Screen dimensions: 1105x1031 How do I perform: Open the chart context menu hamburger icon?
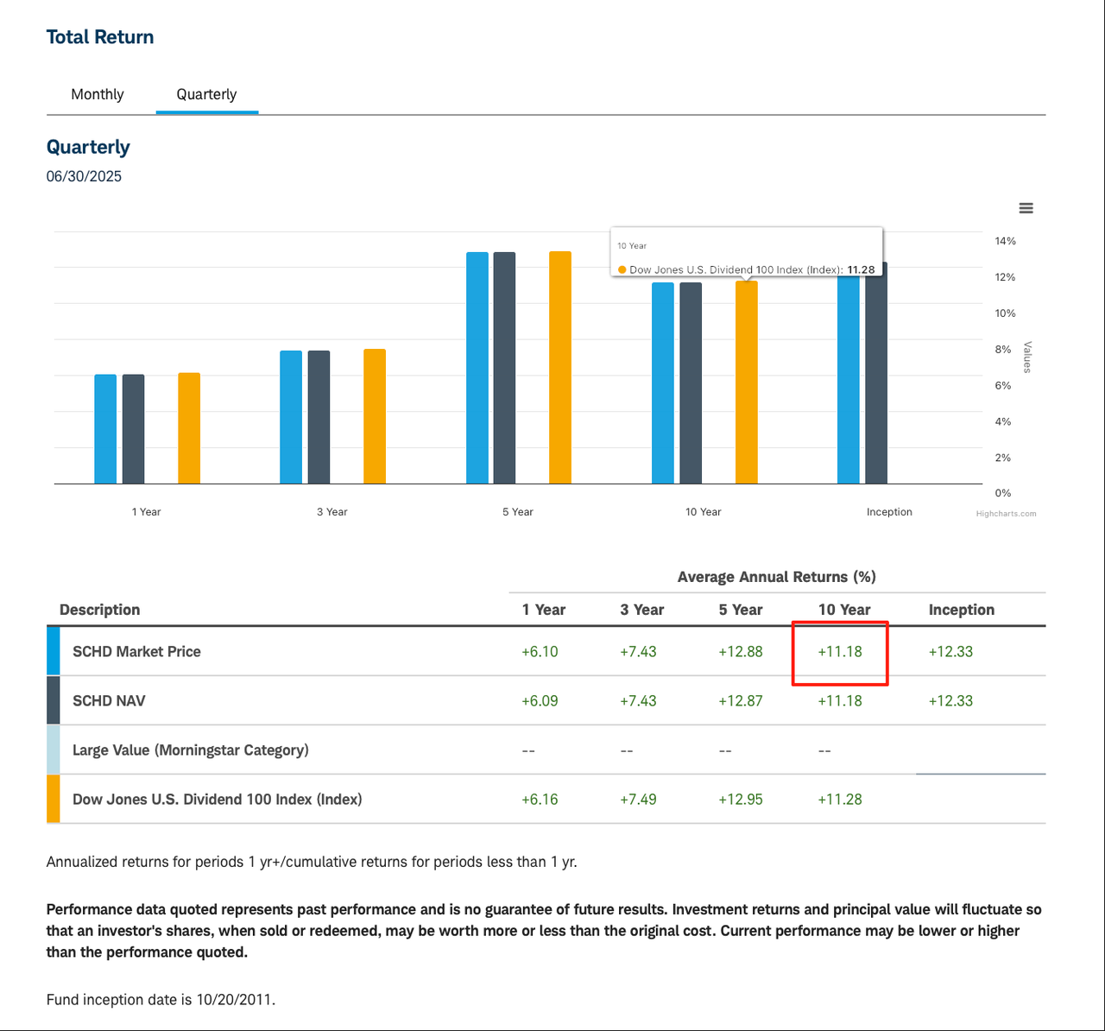(1026, 208)
